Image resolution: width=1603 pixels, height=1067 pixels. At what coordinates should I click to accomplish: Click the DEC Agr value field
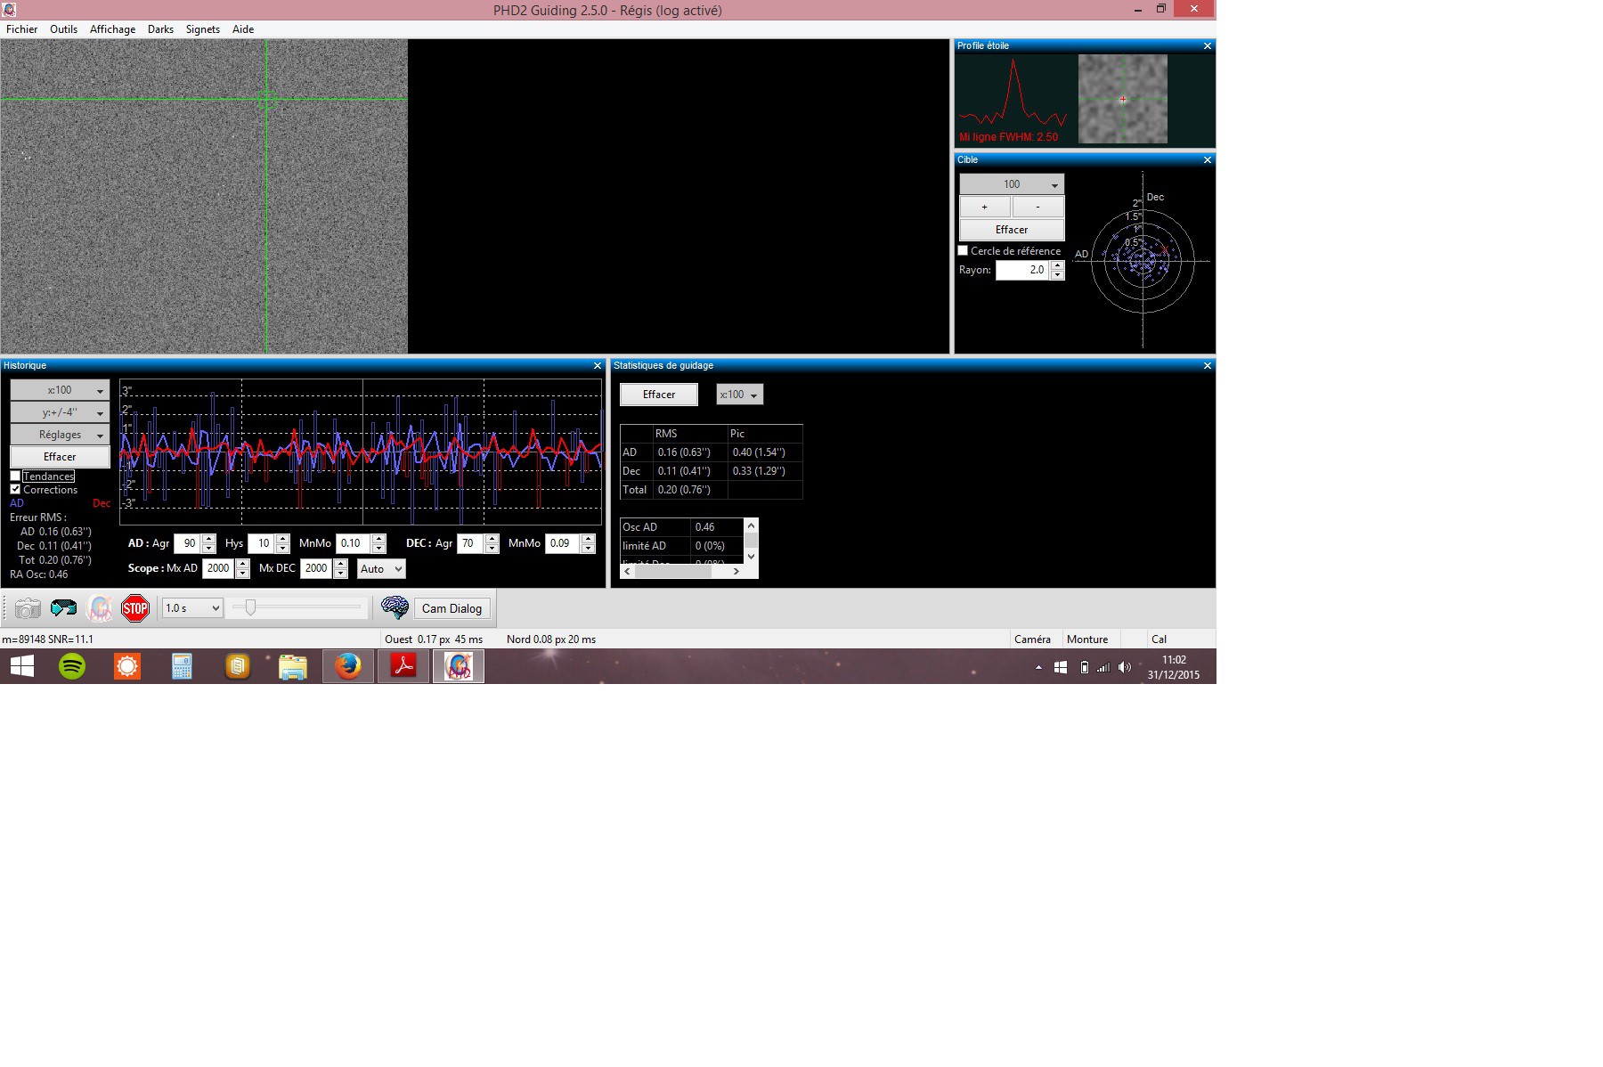pyautogui.click(x=470, y=543)
